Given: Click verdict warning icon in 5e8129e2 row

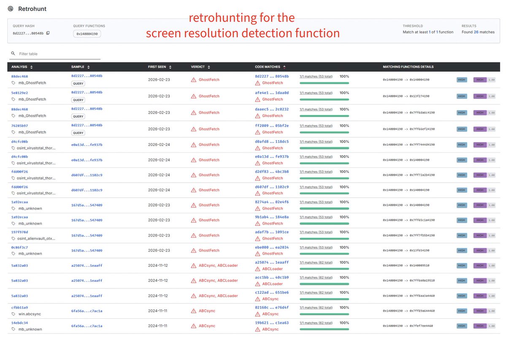Looking at the screenshot, I should [194, 96].
